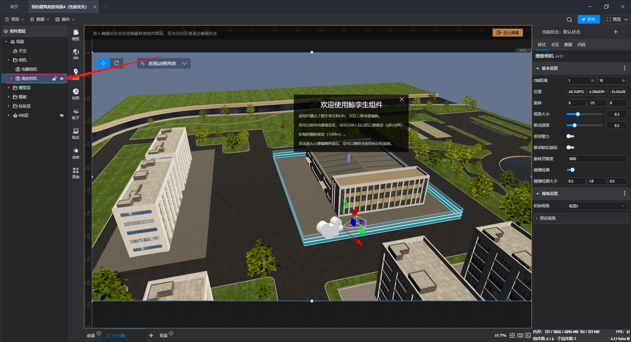Click the 预览 preview button
This screenshot has height=342, width=631.
[x=613, y=19]
